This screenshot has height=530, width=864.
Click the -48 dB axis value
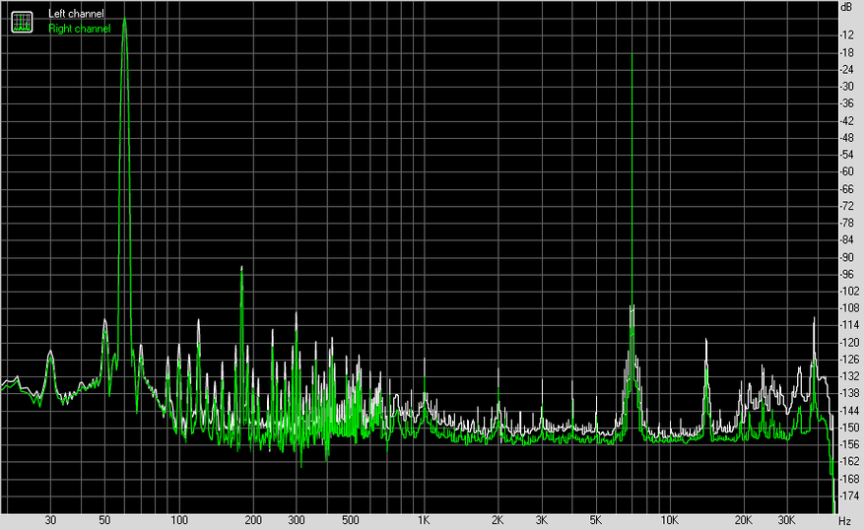(x=846, y=138)
